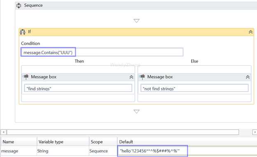Viewport: 257px width, 157px height.
Task: Click drop arrow above the If activity
Action: 136,21
